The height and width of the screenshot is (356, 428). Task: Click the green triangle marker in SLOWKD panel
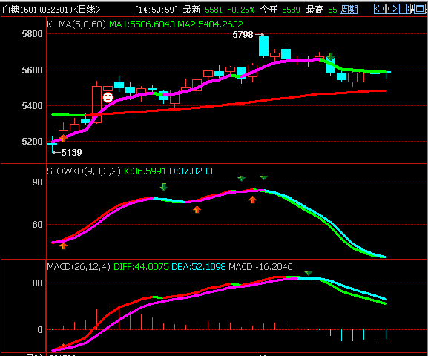(x=263, y=178)
